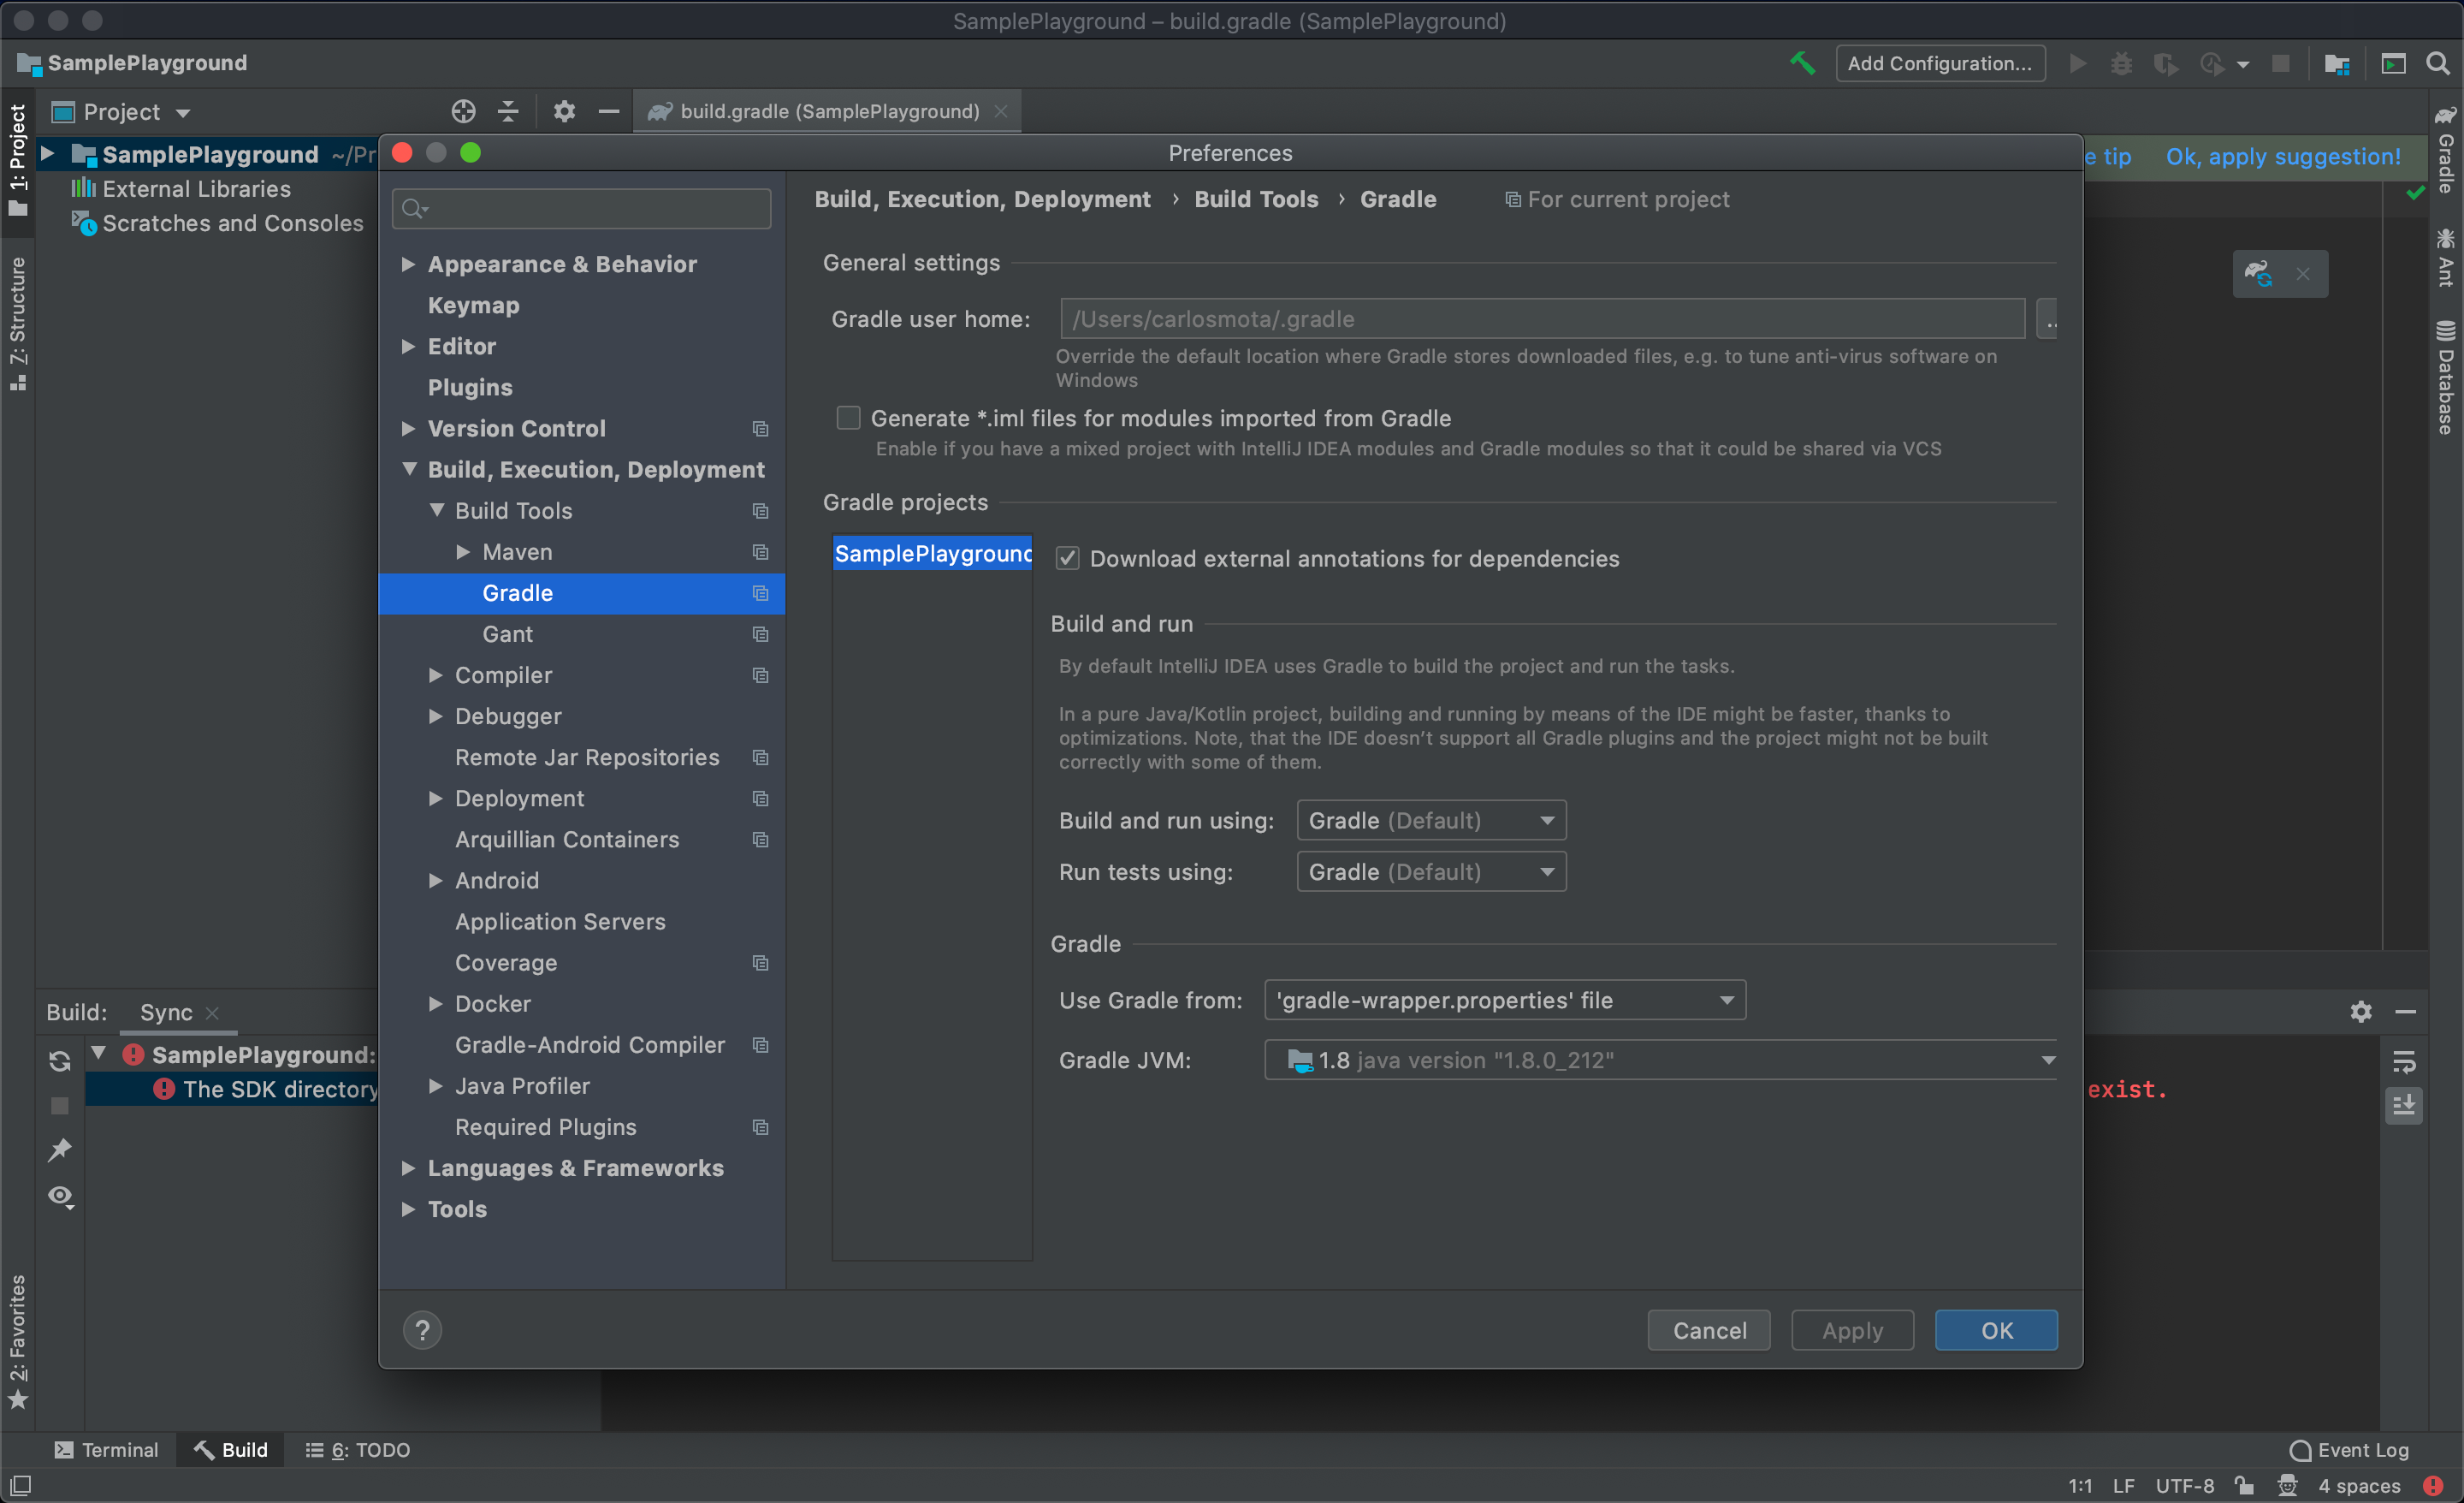
Task: Click the sync refresh icon in Build panel
Action: 60,1060
